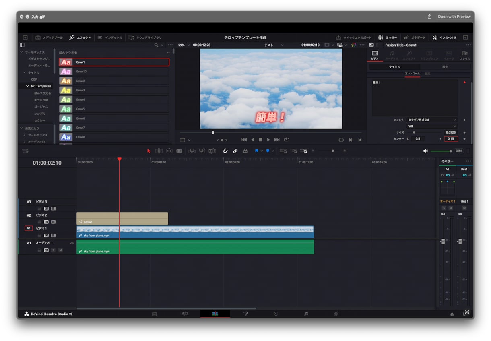Mute the オーディオ 1 track M button
Viewport: 491px width, 341px height.
coord(60,250)
